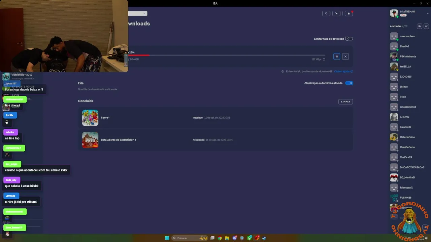
Task: Click the Spore game thumbnail
Action: (90, 118)
